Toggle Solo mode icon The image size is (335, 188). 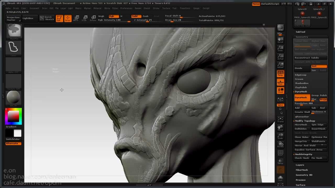(x=280, y=178)
